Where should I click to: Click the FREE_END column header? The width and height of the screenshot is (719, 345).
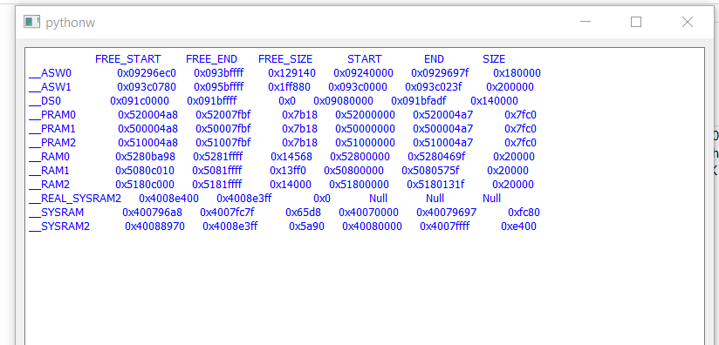tap(211, 59)
